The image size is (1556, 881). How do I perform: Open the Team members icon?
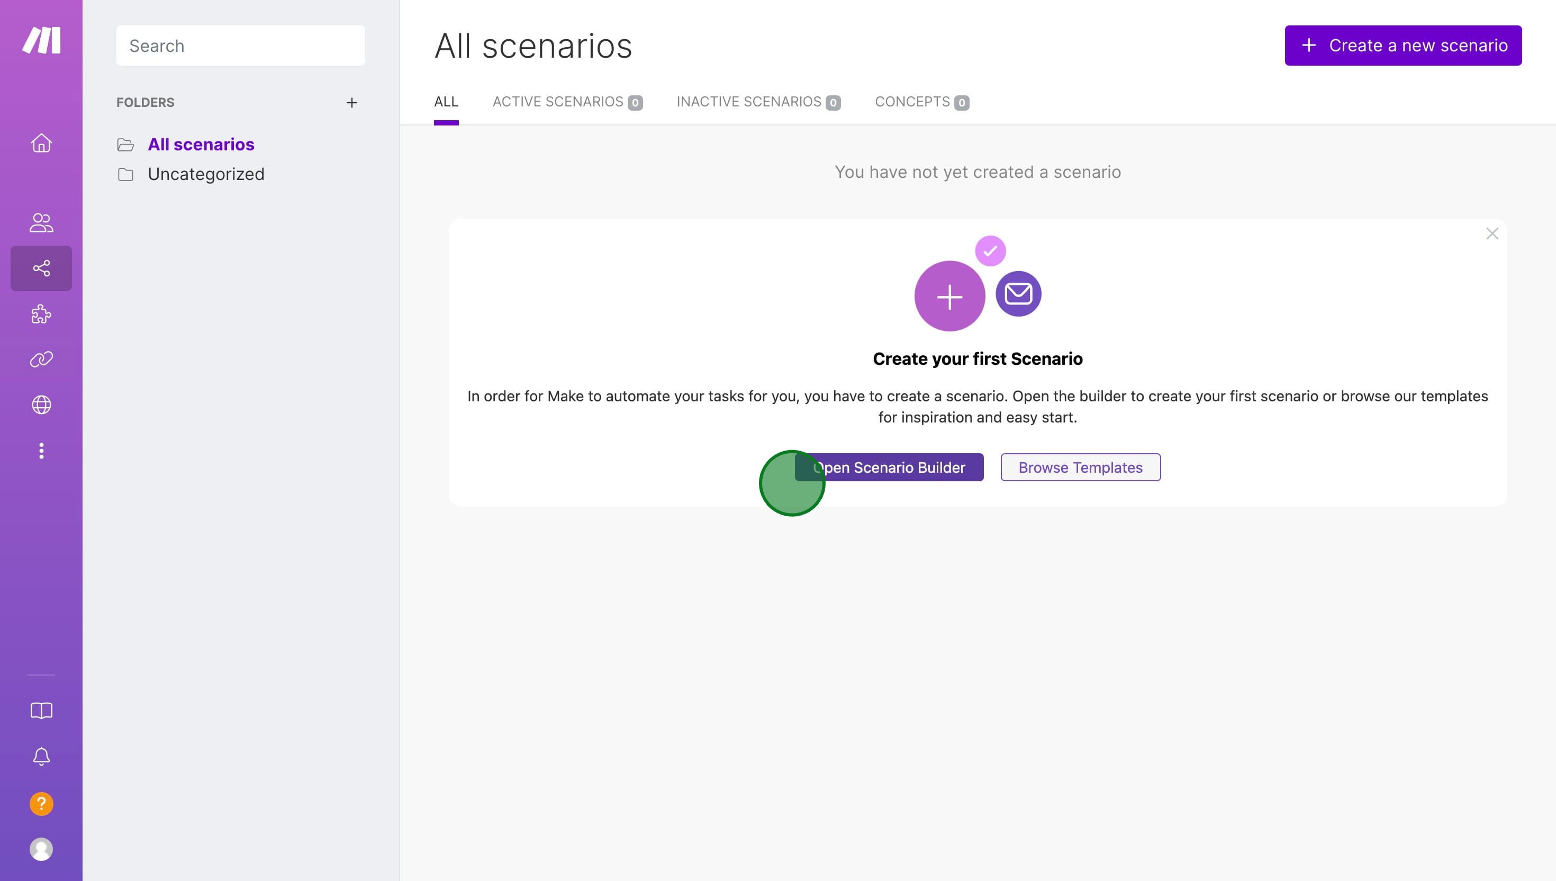[x=41, y=223]
